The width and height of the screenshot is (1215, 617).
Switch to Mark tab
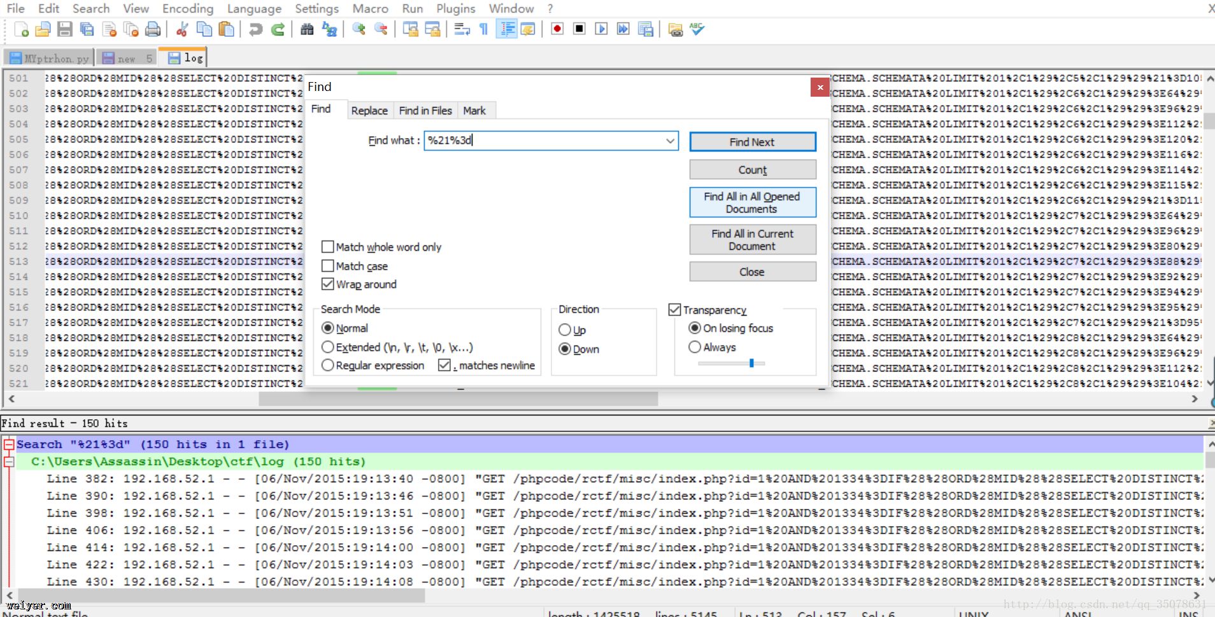click(x=474, y=111)
